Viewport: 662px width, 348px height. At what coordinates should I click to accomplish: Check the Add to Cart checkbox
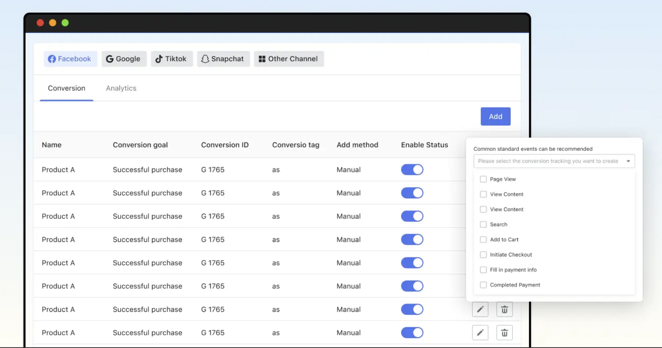click(483, 240)
